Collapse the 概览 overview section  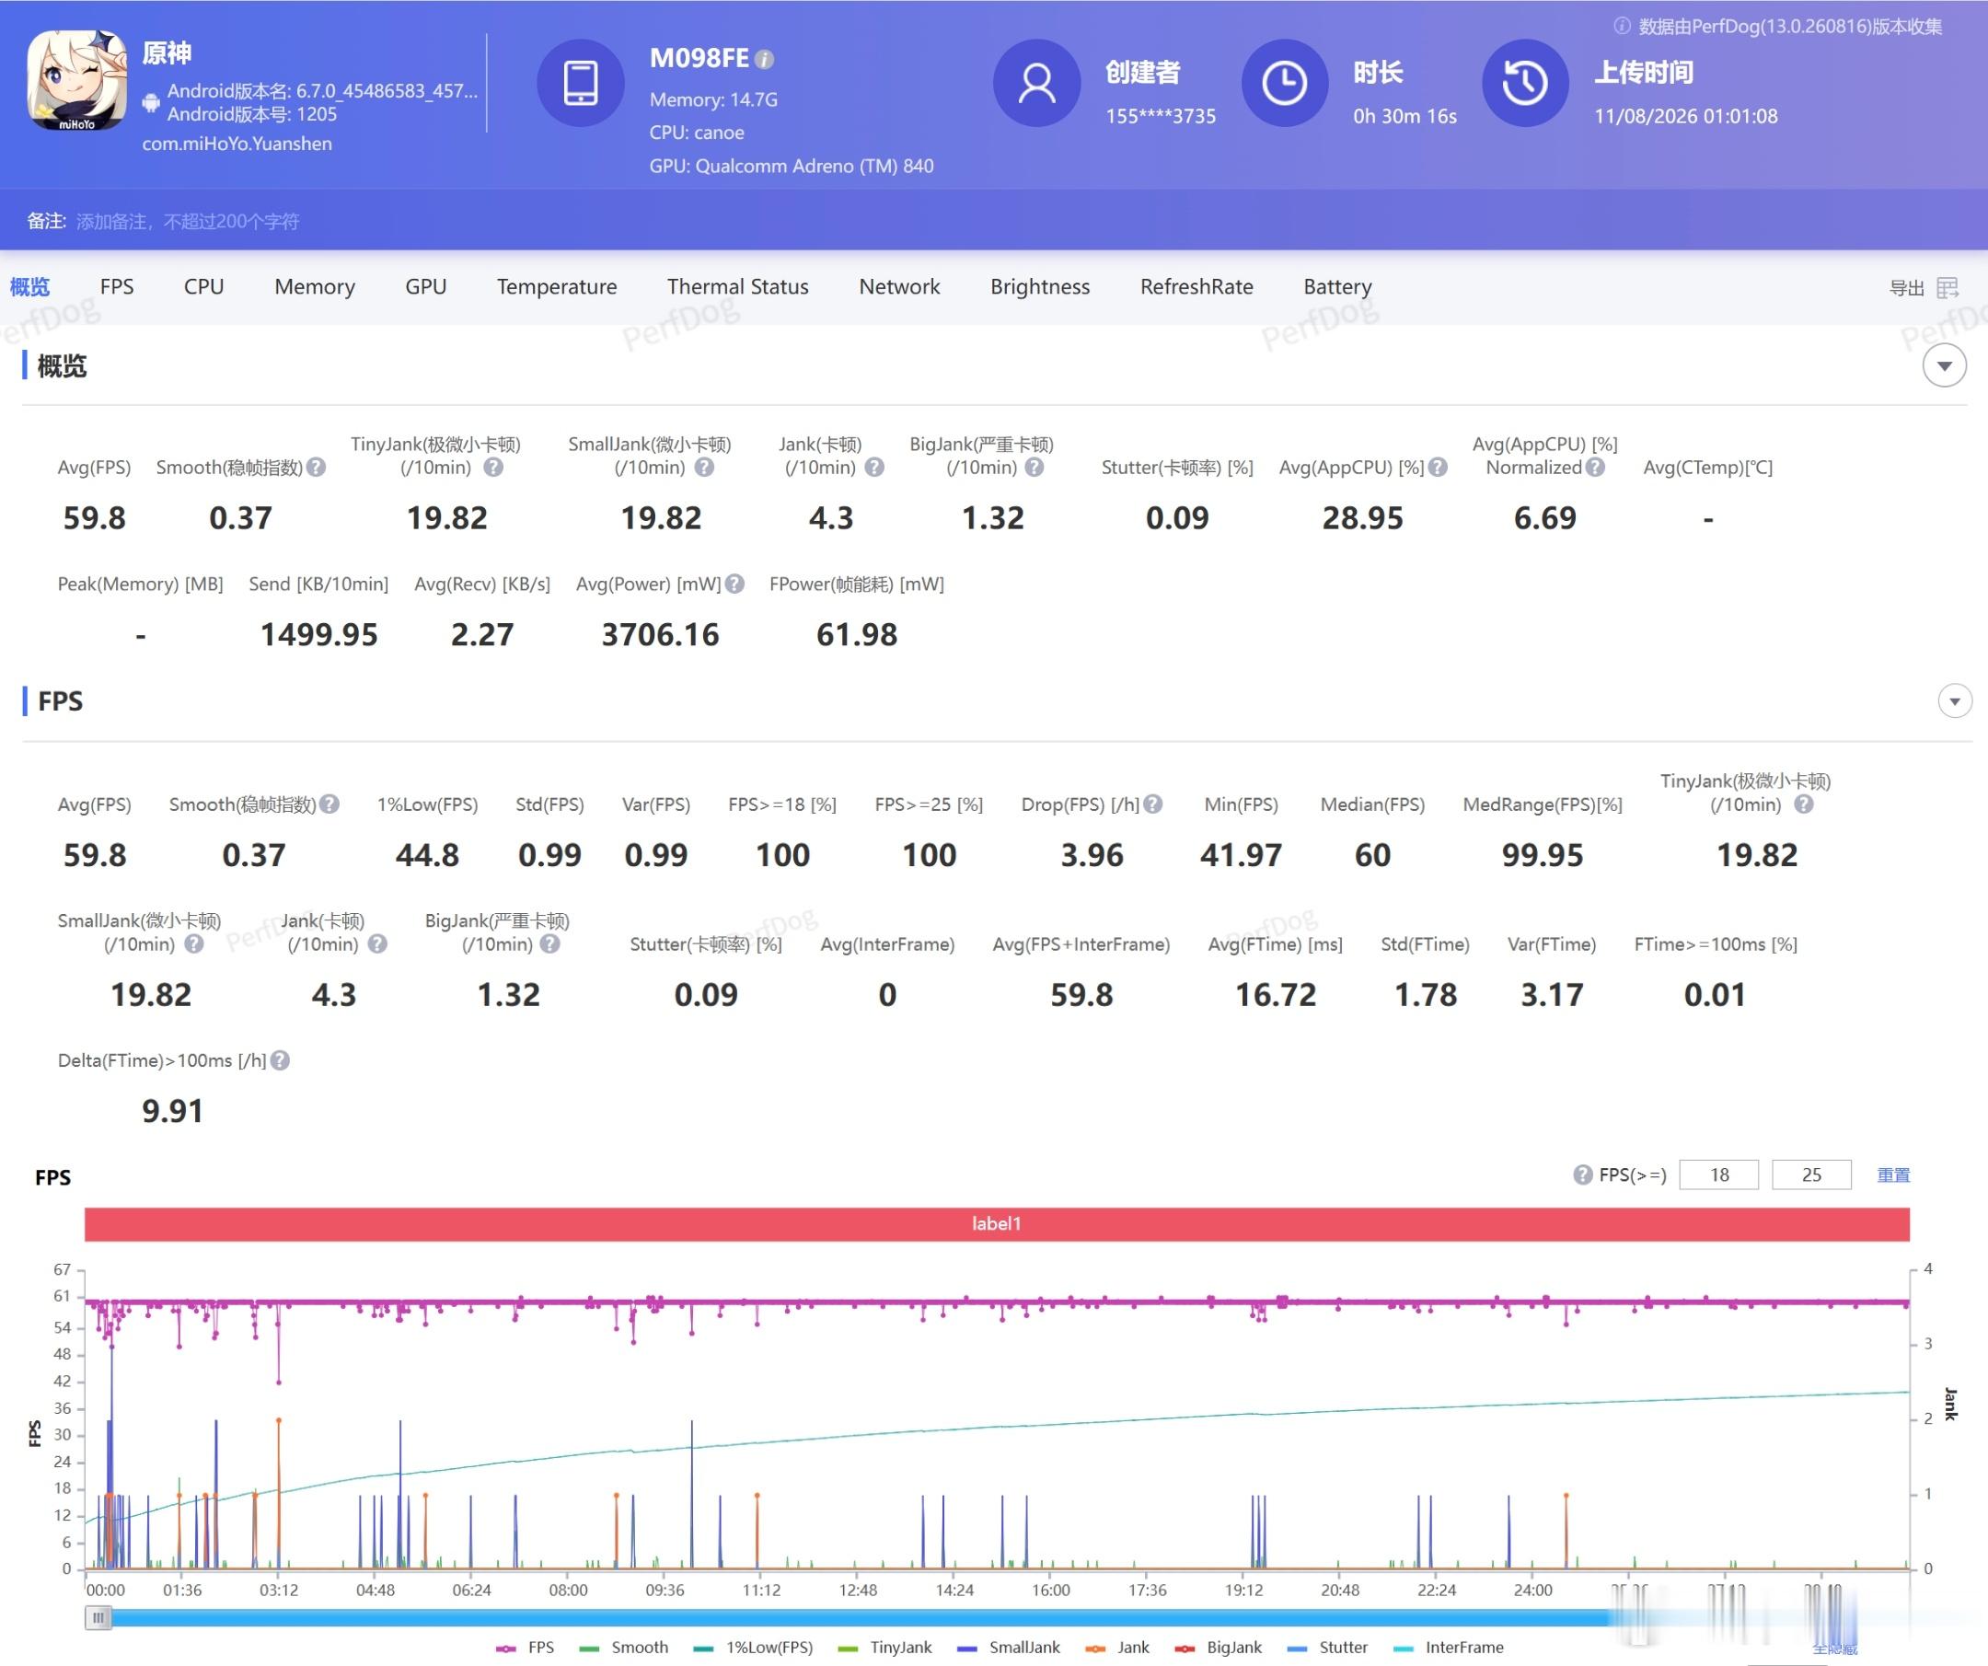[1945, 366]
